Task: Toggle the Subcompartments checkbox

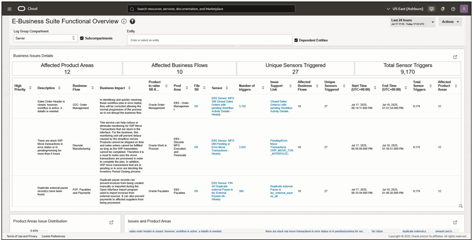Action: 82,38
